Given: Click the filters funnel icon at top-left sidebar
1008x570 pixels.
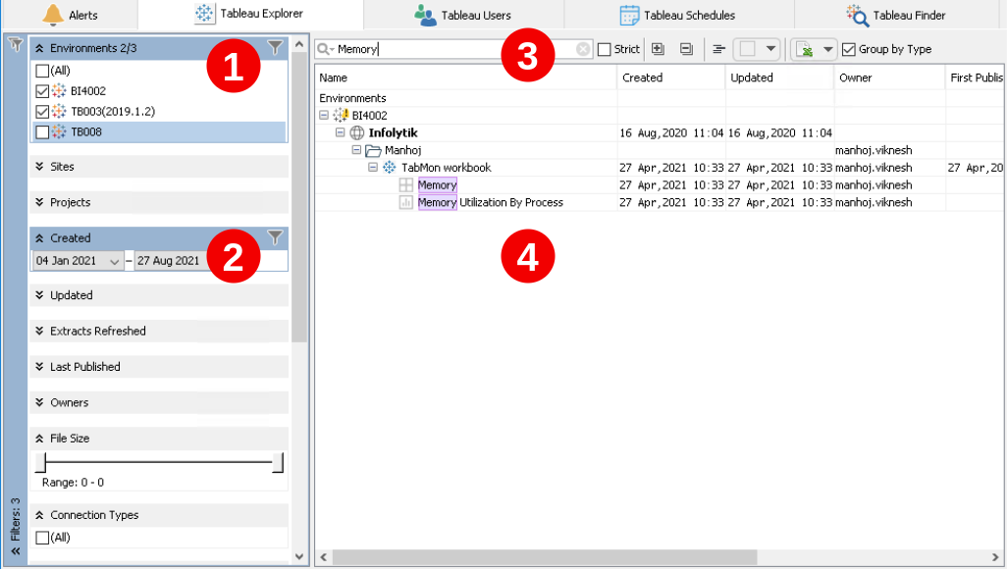Looking at the screenshot, I should [15, 44].
